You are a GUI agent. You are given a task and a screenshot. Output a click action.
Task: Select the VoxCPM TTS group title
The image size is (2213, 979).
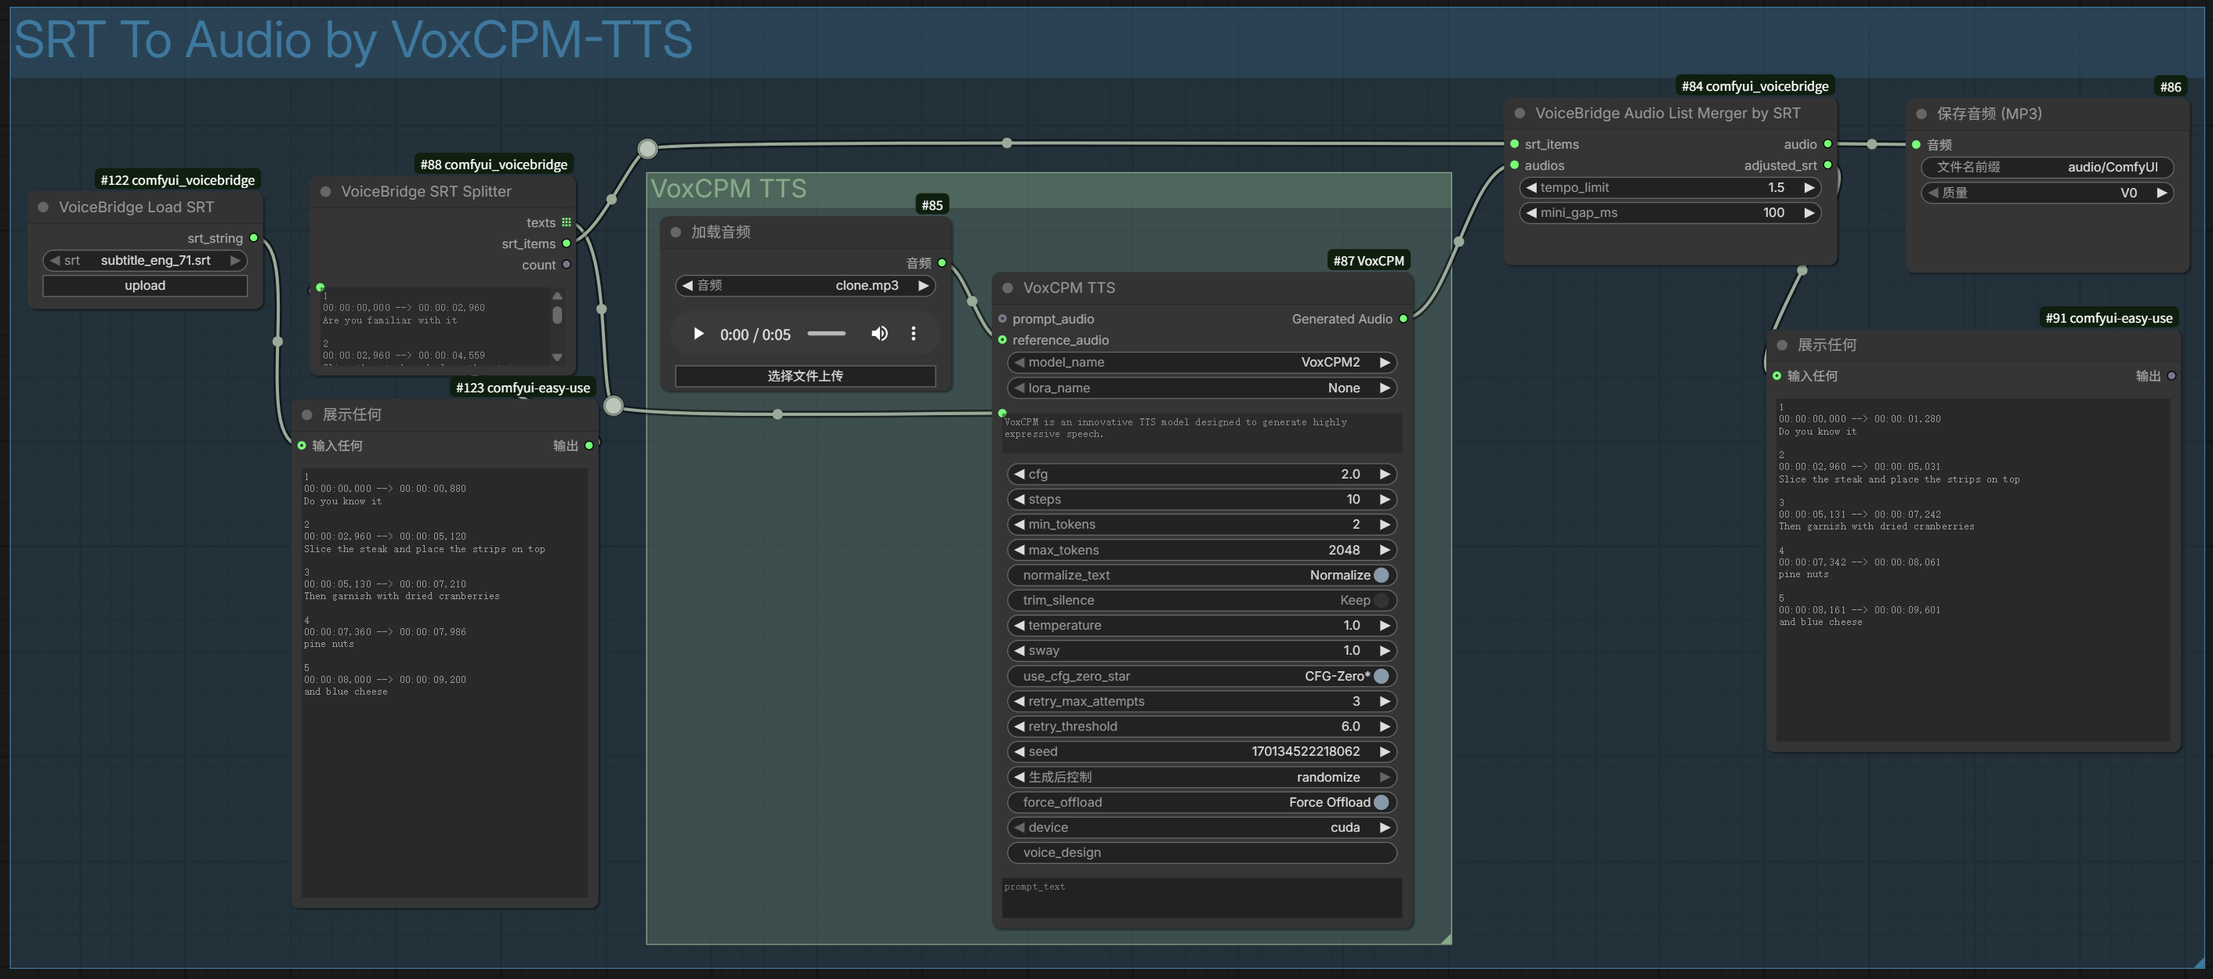pos(729,189)
